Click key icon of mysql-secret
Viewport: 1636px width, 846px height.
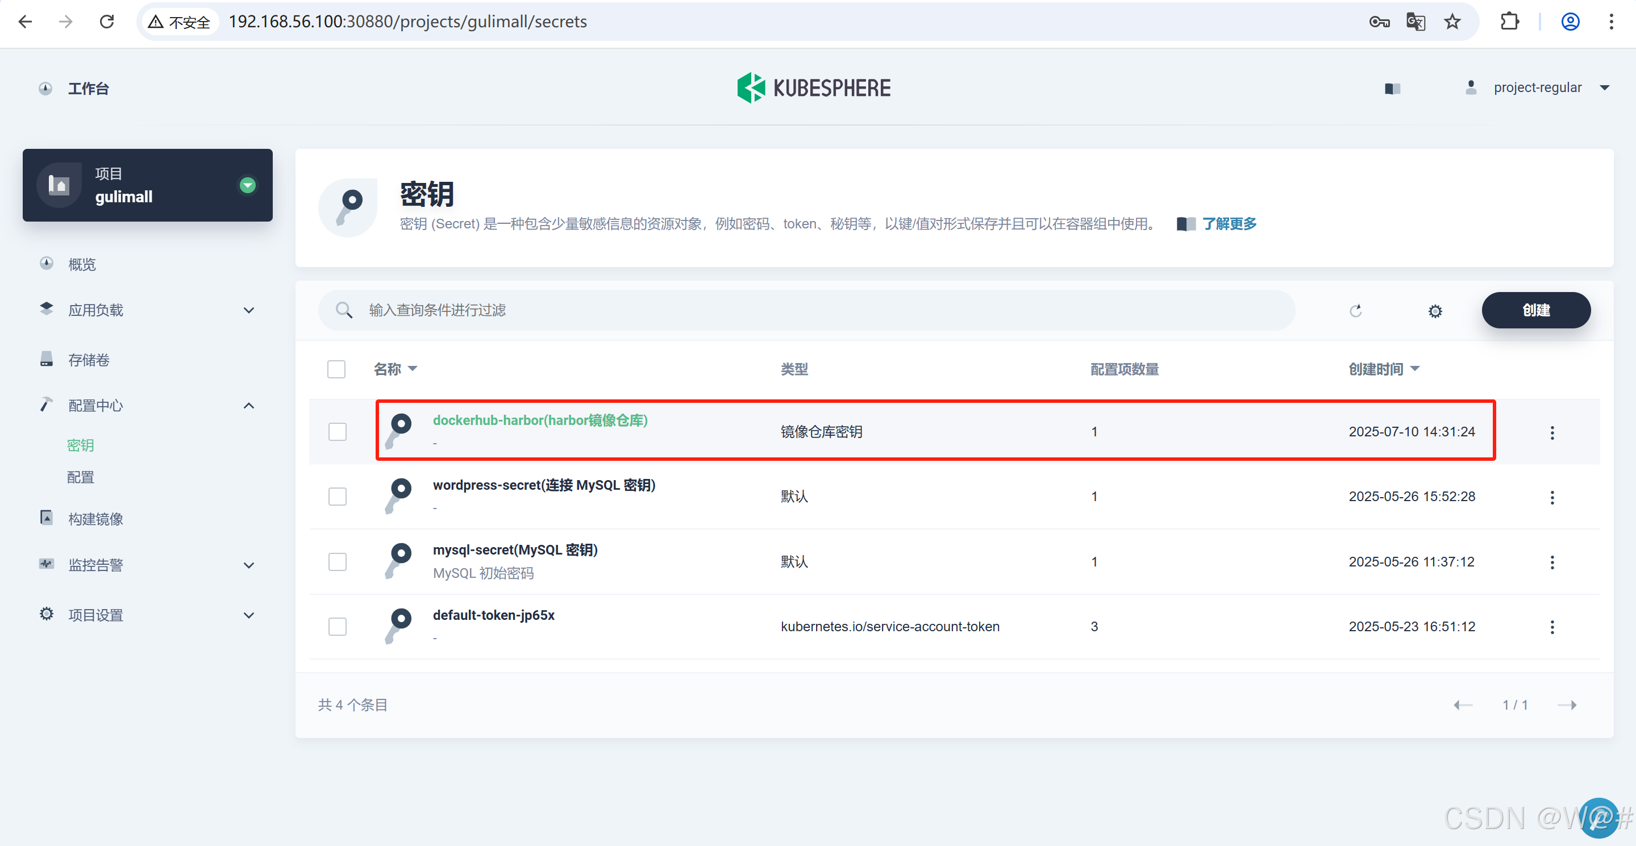click(398, 561)
